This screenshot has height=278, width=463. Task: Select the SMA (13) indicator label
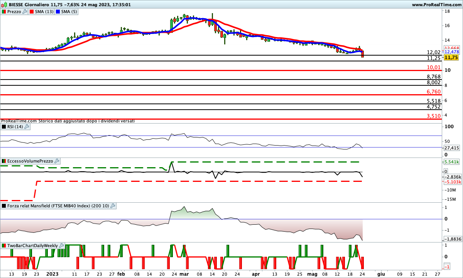coord(44,12)
